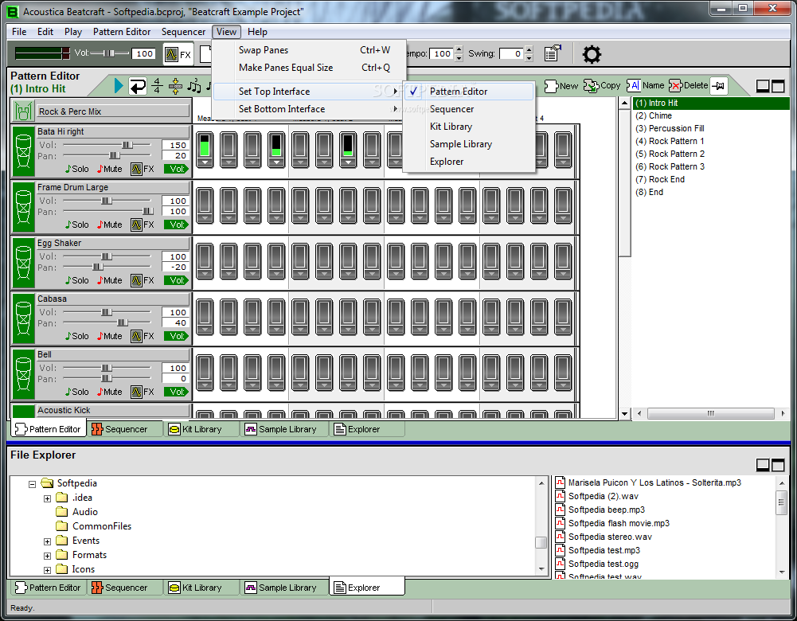The image size is (797, 621).
Task: Select Kit Library in the submenu
Action: (469, 127)
